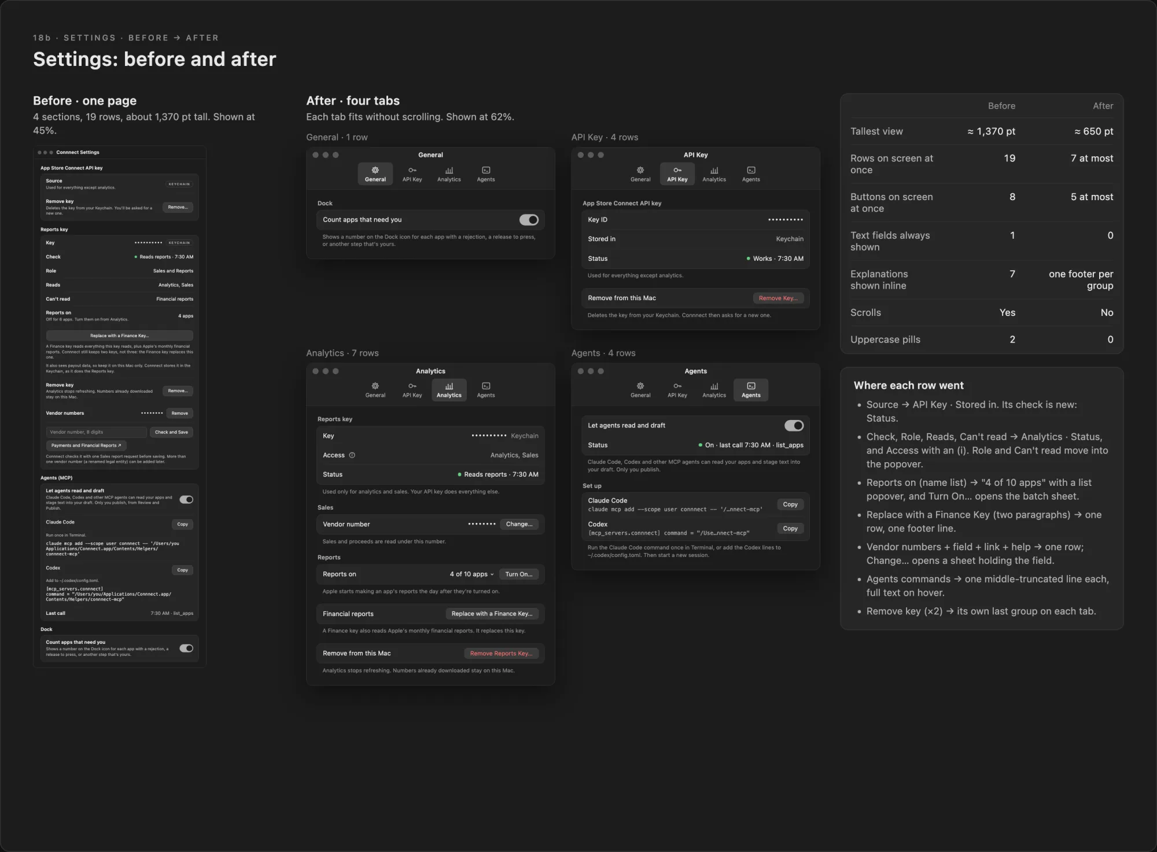Screen dimensions: 1157x852
Task: Click Remove… under App Store Connect API key in Connect Settings
Action: click(x=178, y=207)
